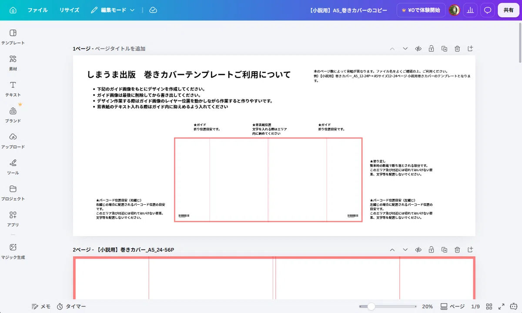Click the vertical scrollbar on the right
Screen dimensions: 522x313
pos(520,43)
